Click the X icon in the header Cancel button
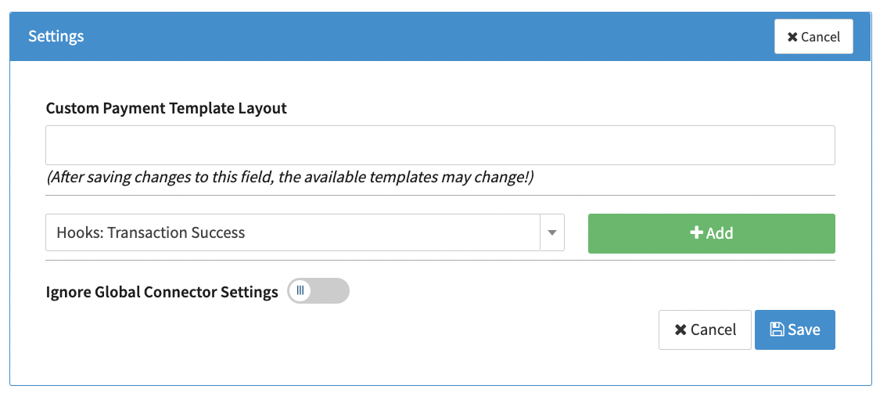 pos(792,37)
